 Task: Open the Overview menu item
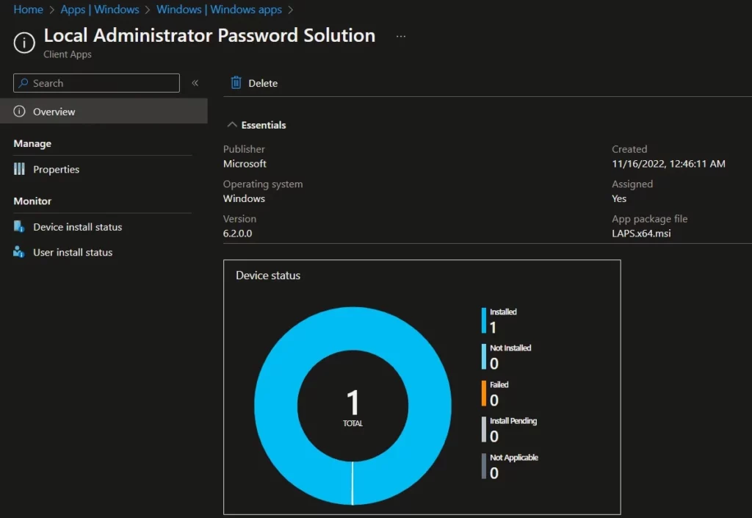tap(104, 111)
